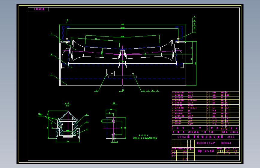Click the title line ending in "- 2002"
260x168 pixels.
pyautogui.click(x=206, y=137)
